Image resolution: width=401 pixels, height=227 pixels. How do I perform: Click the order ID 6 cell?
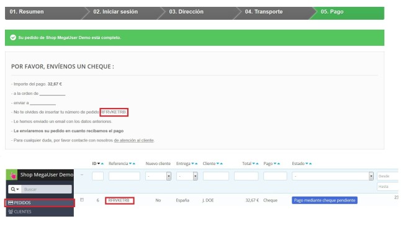[x=97, y=200]
